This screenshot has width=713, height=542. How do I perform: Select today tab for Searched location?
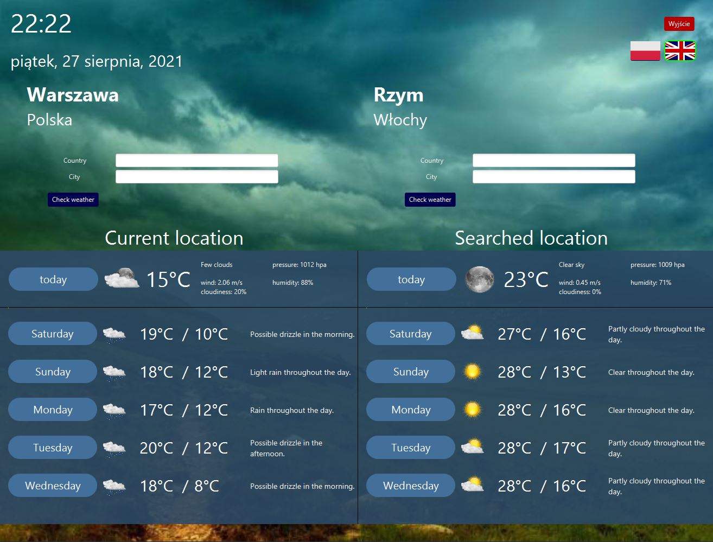tap(411, 279)
